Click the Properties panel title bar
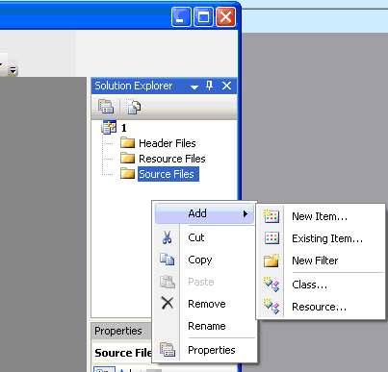This screenshot has width=388, height=372. click(x=122, y=331)
